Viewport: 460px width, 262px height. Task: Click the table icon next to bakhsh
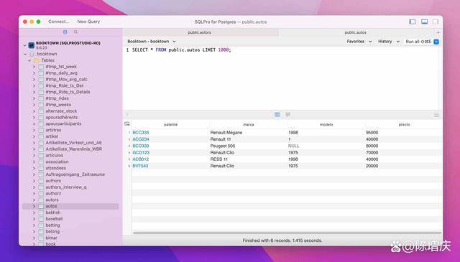click(x=41, y=212)
